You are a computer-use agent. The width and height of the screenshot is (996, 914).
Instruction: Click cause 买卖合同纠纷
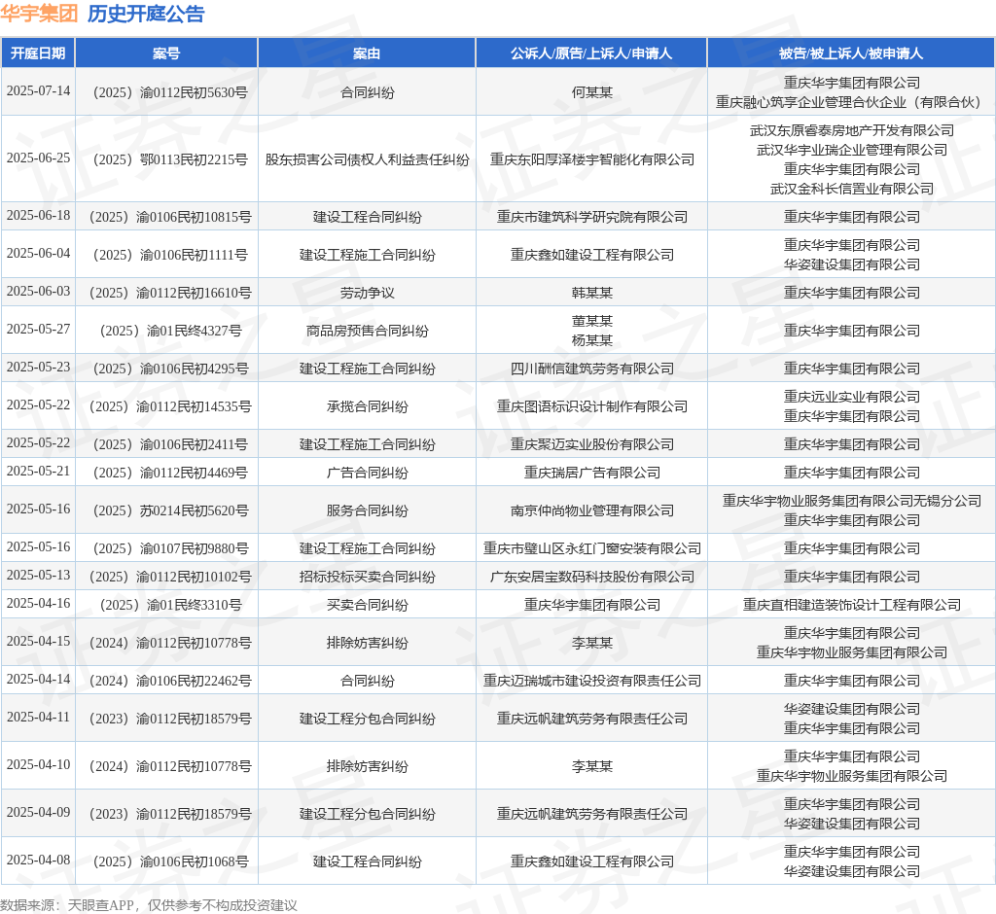point(367,606)
